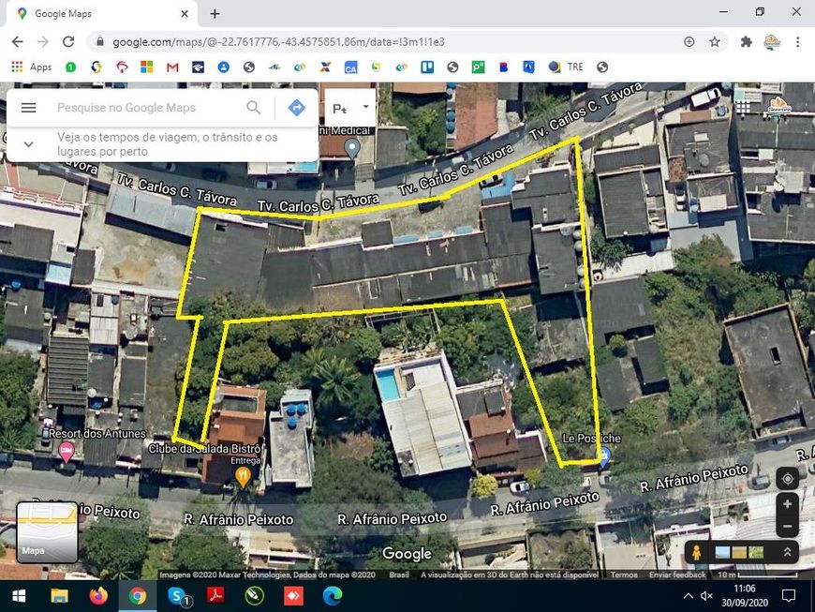
Task: Show your location with the target icon
Action: point(788,478)
